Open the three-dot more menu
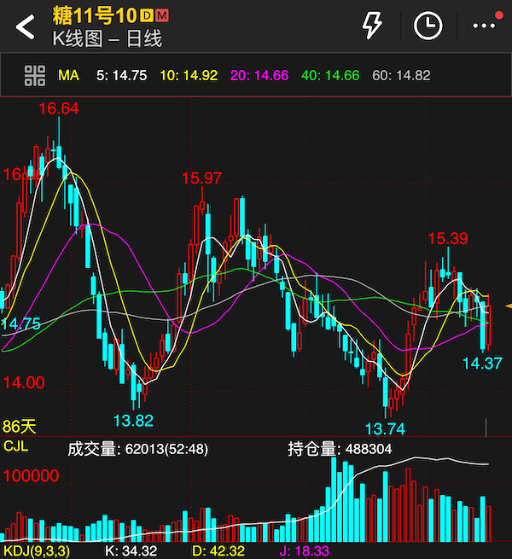Image resolution: width=512 pixels, height=559 pixels. click(x=484, y=26)
